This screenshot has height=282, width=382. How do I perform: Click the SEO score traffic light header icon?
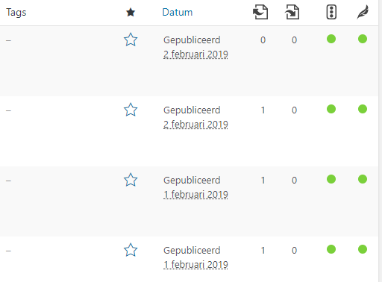pos(331,12)
